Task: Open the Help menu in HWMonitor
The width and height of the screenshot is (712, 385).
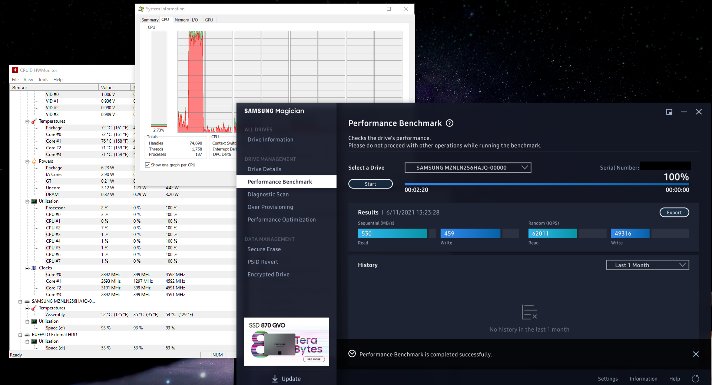Action: [58, 80]
